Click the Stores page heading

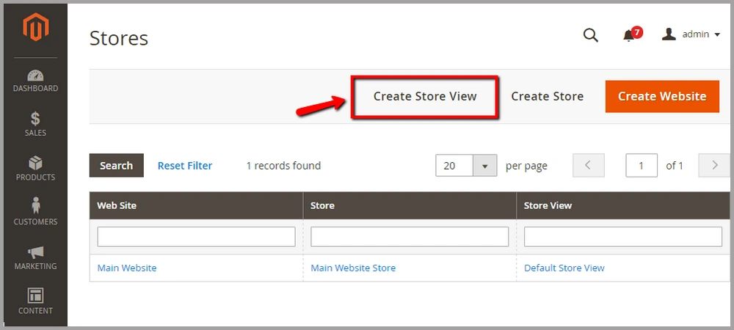tap(119, 38)
